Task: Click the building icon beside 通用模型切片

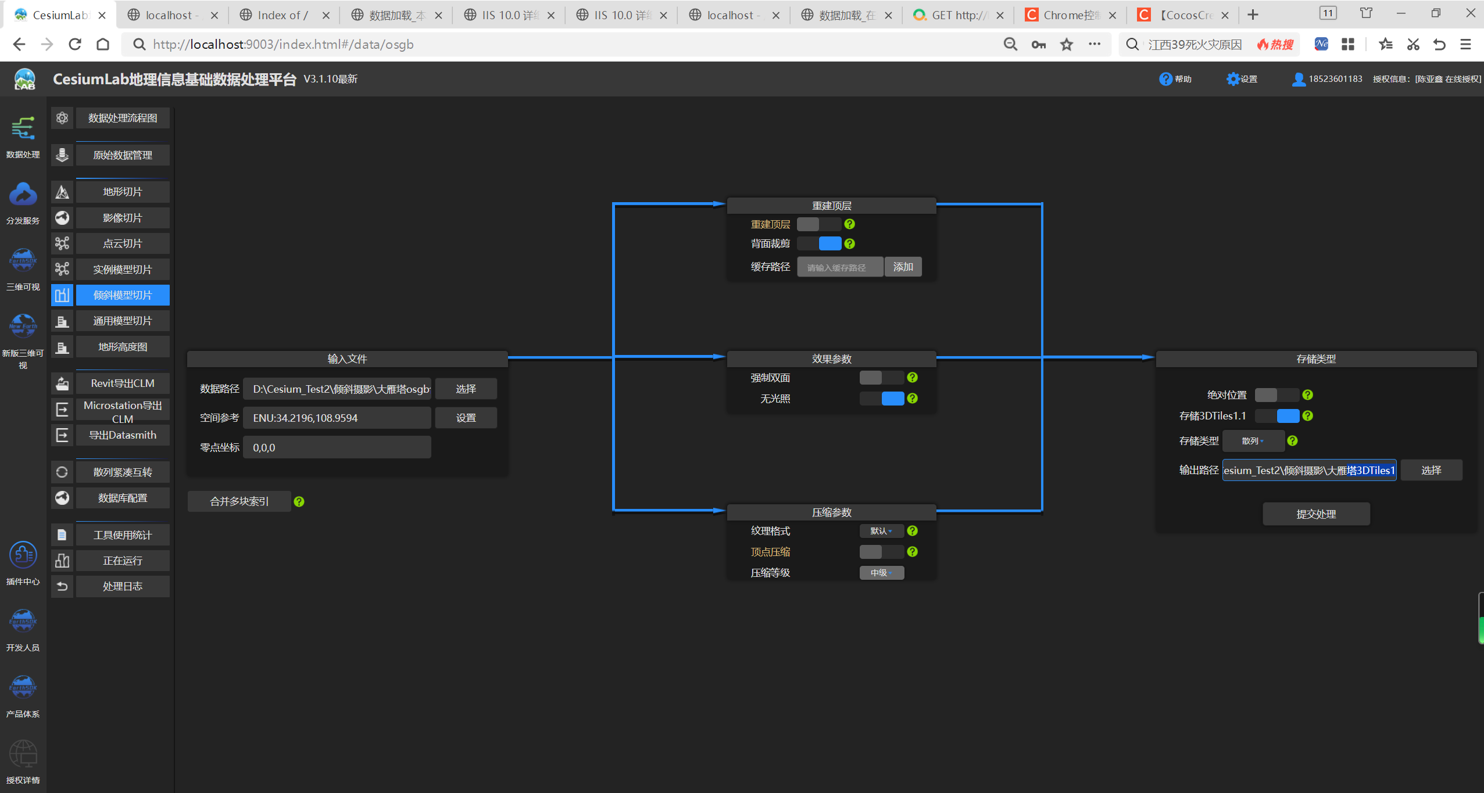Action: tap(62, 321)
